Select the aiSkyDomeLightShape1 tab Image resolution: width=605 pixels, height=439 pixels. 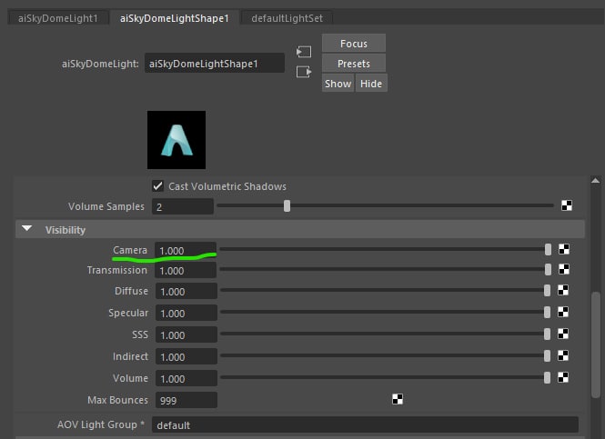[174, 18]
